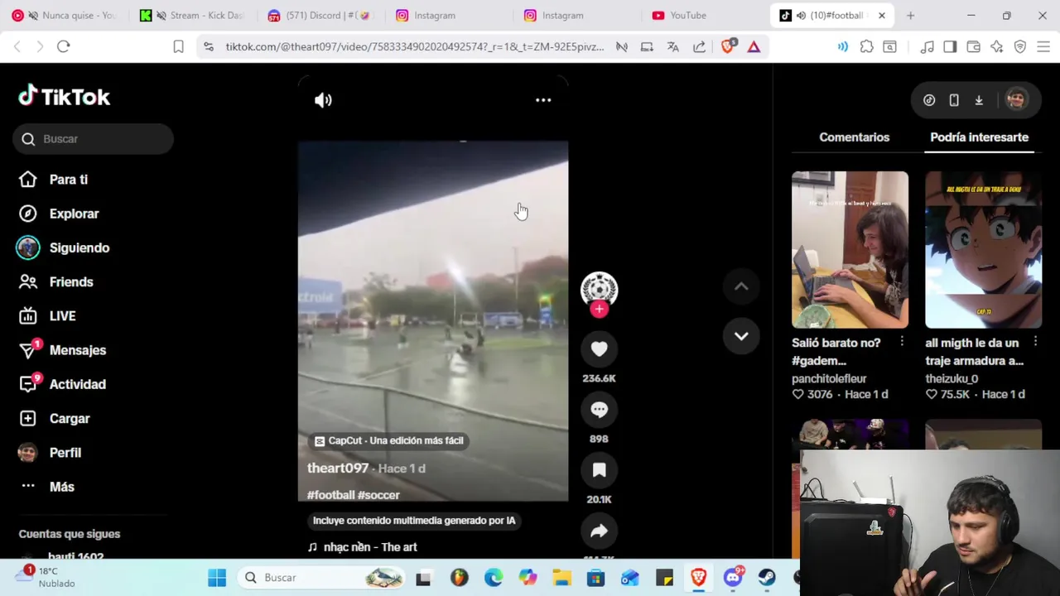Click the browser address bar URL
The image size is (1060, 596).
tap(414, 47)
